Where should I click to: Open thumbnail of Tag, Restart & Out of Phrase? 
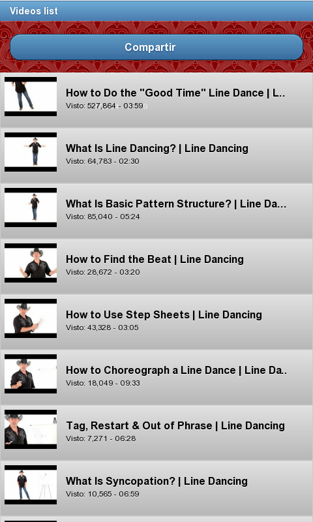point(31,429)
